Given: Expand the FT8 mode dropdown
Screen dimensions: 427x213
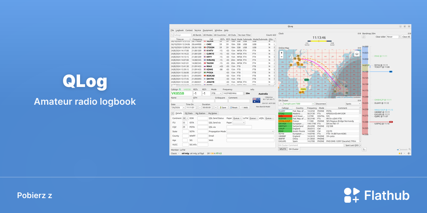Looking at the screenshot, I should coord(217,93).
